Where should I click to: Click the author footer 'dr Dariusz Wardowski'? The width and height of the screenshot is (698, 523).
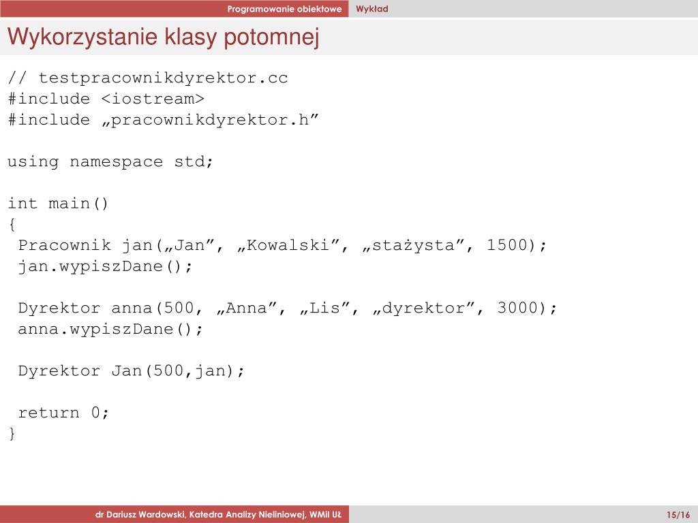pyautogui.click(x=217, y=515)
